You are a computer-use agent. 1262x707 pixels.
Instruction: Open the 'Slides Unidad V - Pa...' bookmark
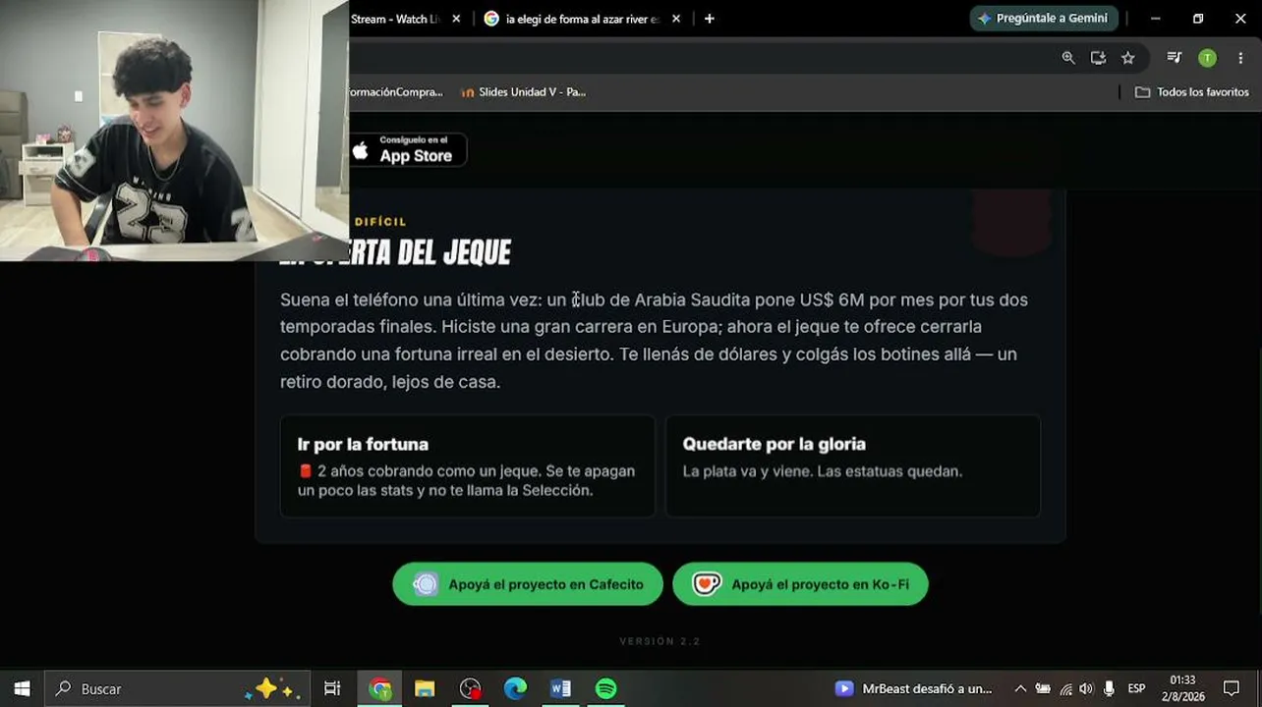point(523,92)
